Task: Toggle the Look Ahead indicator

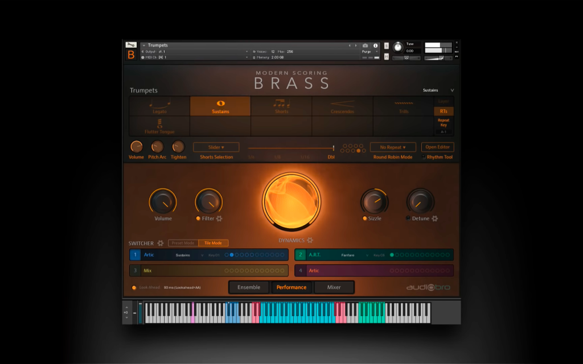Action: [x=134, y=287]
